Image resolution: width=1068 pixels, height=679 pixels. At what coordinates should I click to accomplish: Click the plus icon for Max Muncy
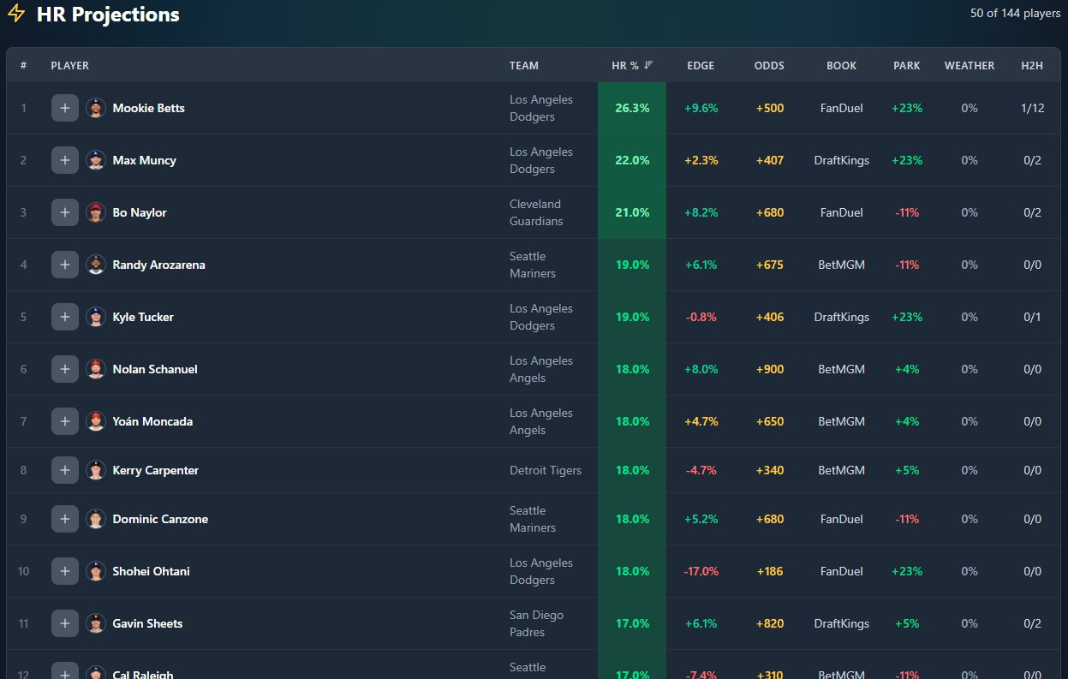pyautogui.click(x=65, y=160)
